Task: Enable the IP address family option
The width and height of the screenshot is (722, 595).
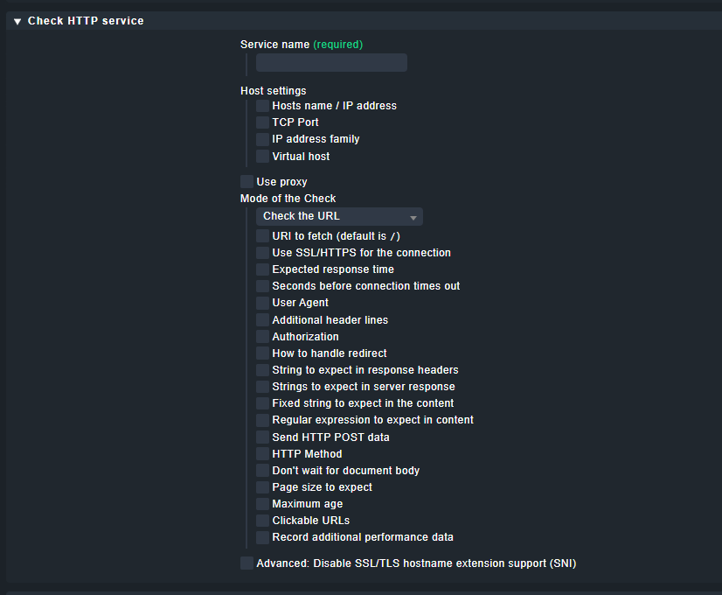Action: click(262, 139)
